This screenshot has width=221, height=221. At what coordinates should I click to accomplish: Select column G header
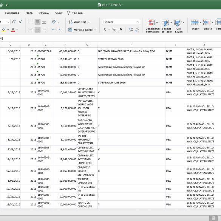click(x=87, y=45)
